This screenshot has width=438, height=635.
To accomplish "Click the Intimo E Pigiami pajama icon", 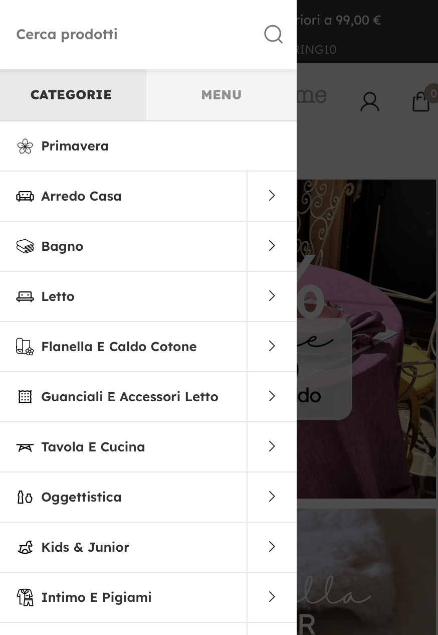I will pos(25,597).
